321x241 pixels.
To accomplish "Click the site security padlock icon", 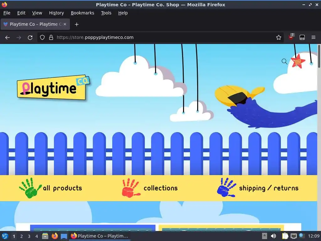I will (51, 38).
